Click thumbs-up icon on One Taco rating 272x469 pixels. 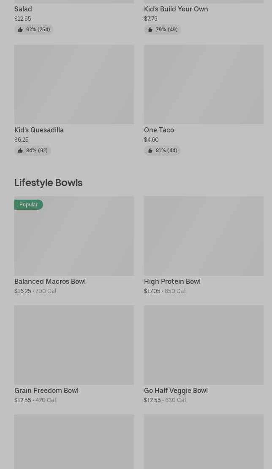(x=150, y=151)
